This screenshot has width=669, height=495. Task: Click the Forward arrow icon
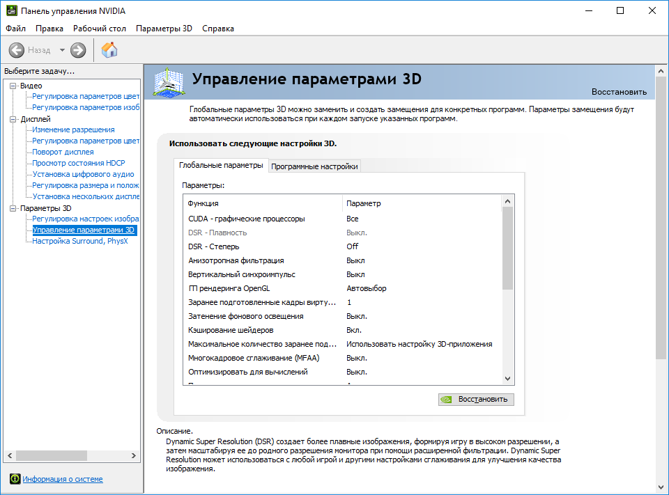pos(78,50)
